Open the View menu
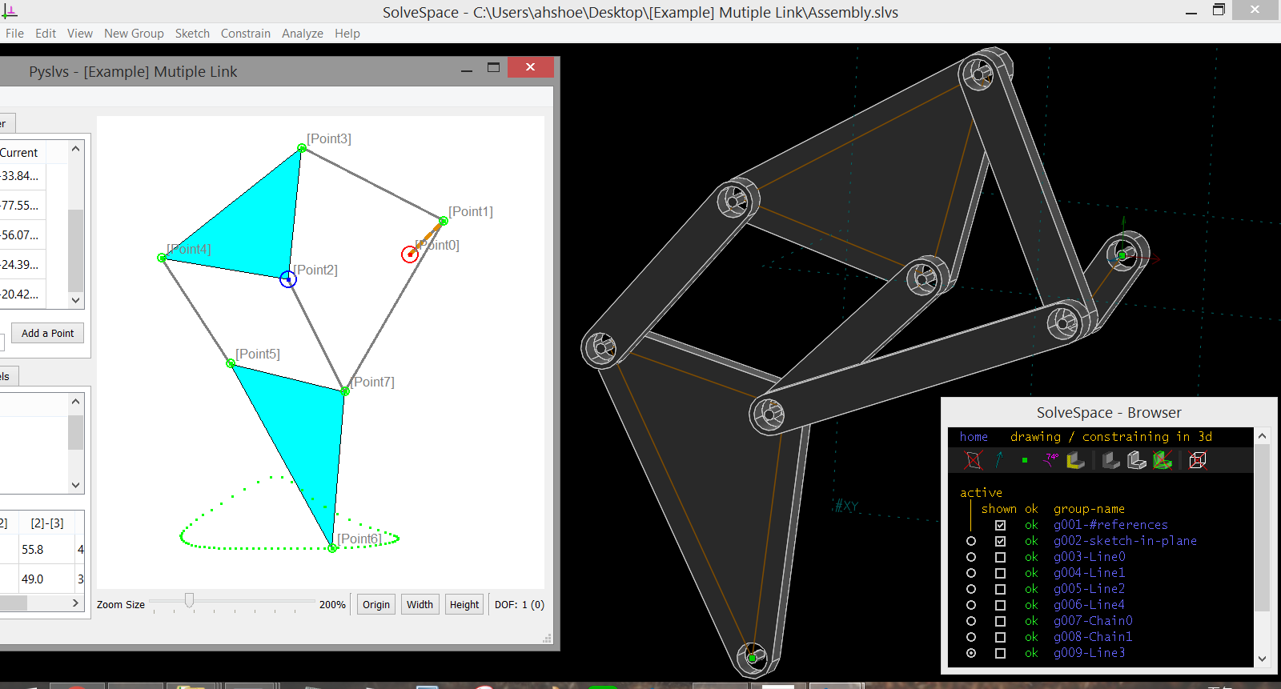 [80, 34]
